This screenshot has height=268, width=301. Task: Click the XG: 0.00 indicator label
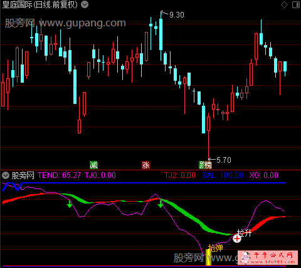(x=263, y=175)
